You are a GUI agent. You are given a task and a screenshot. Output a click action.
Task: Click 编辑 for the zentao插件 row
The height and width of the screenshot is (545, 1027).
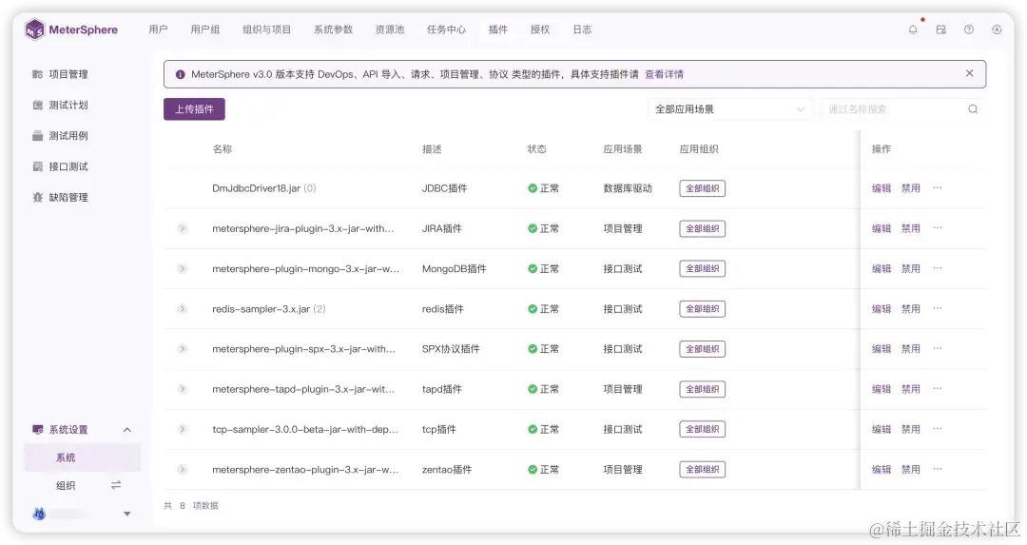882,470
